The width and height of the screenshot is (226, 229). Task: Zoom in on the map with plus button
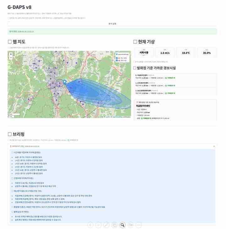pyautogui.click(x=11, y=54)
